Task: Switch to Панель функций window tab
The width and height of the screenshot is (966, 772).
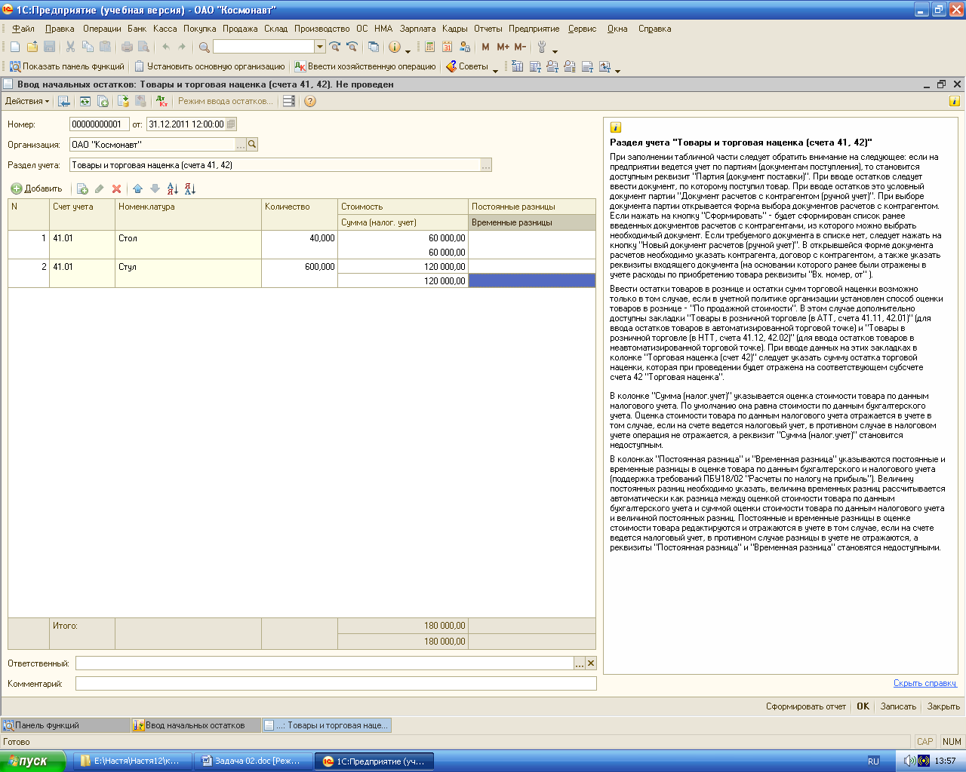Action: (65, 725)
